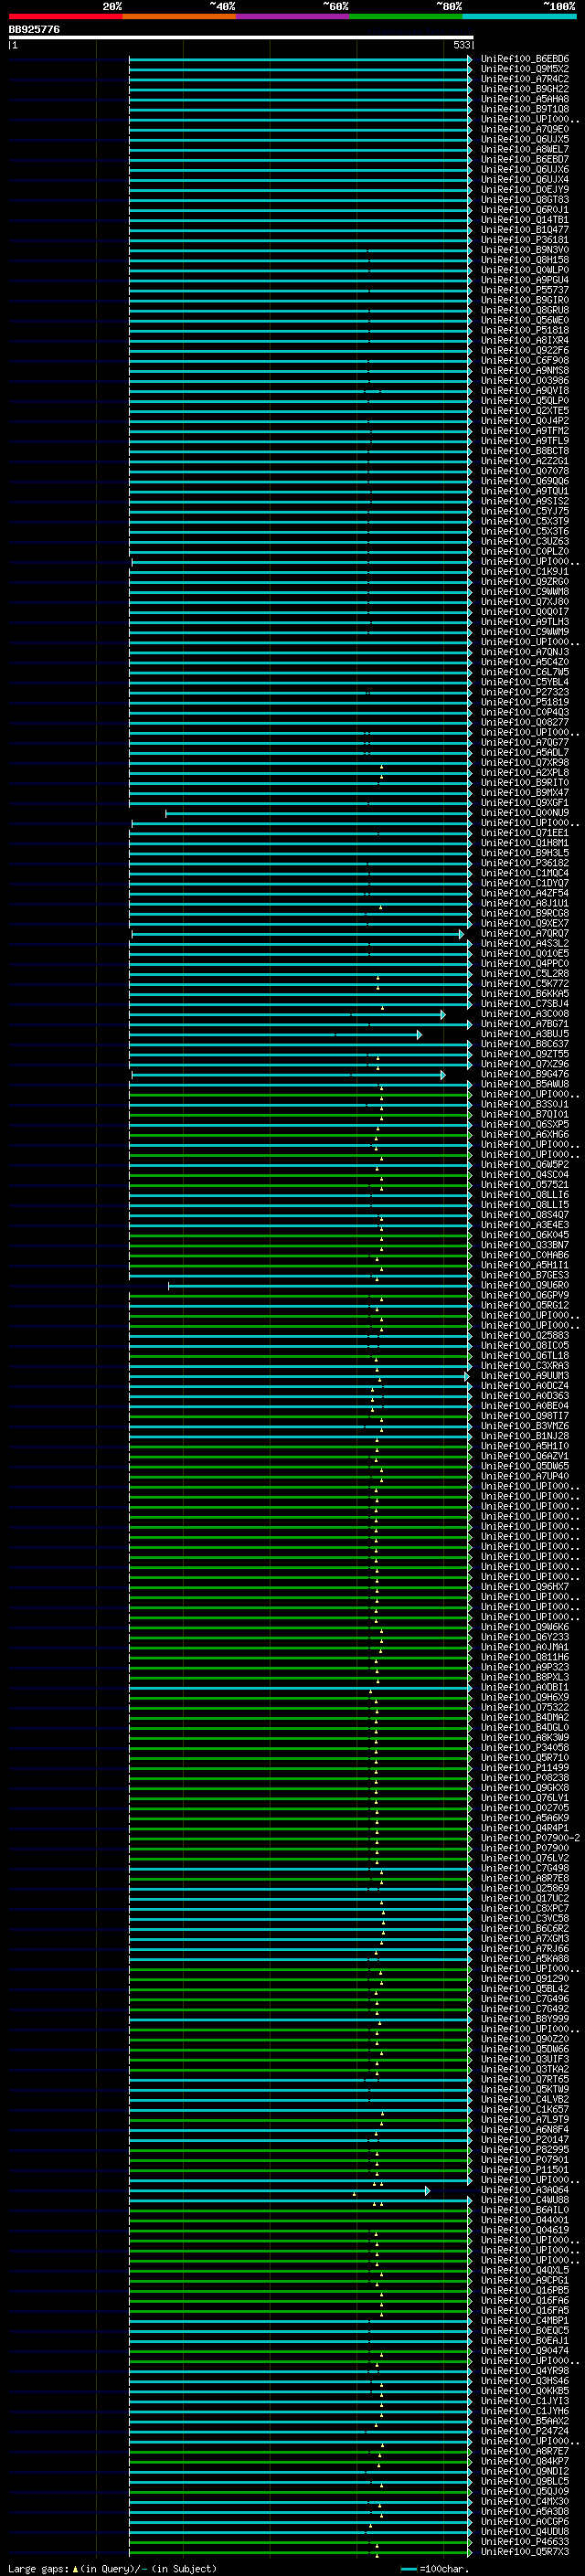Click the alignment bar for UniRef100_A3AQ64
Image resolution: width=585 pixels, height=2576 pixels.
(x=279, y=2191)
